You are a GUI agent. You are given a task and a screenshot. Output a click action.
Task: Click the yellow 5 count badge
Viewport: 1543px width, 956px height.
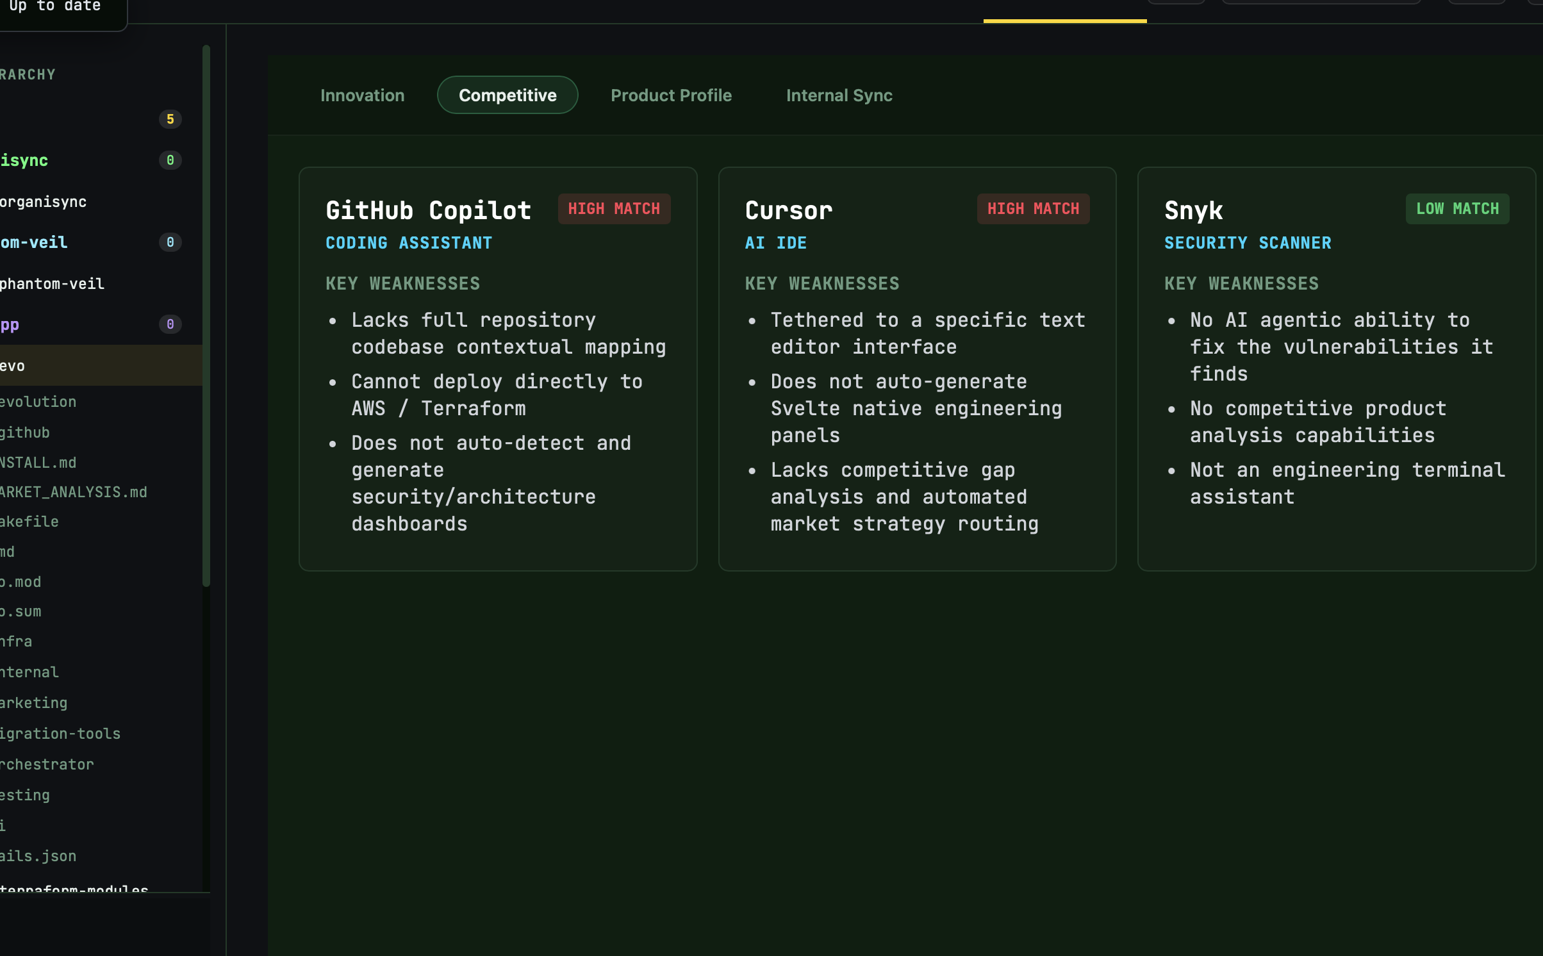tap(170, 119)
